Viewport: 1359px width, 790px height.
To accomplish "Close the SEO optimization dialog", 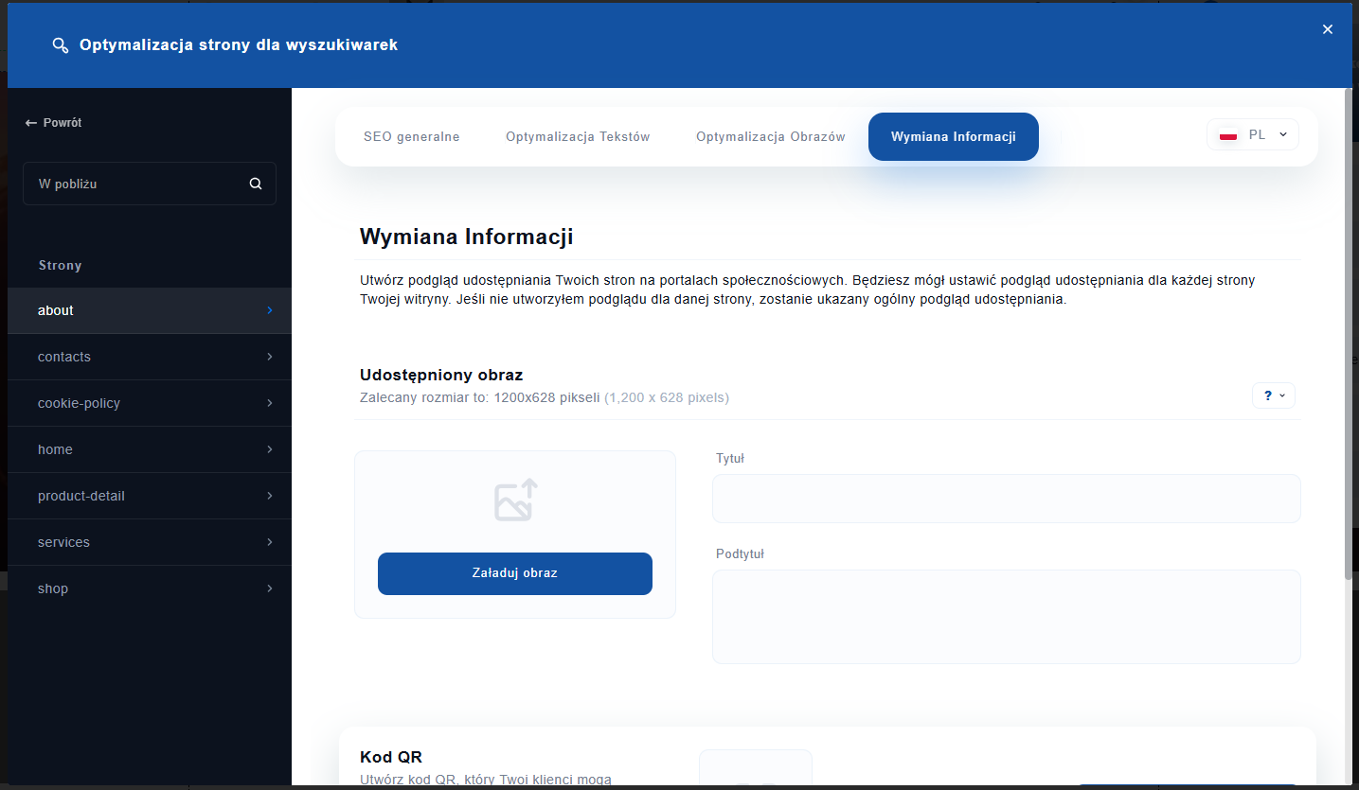I will point(1327,29).
